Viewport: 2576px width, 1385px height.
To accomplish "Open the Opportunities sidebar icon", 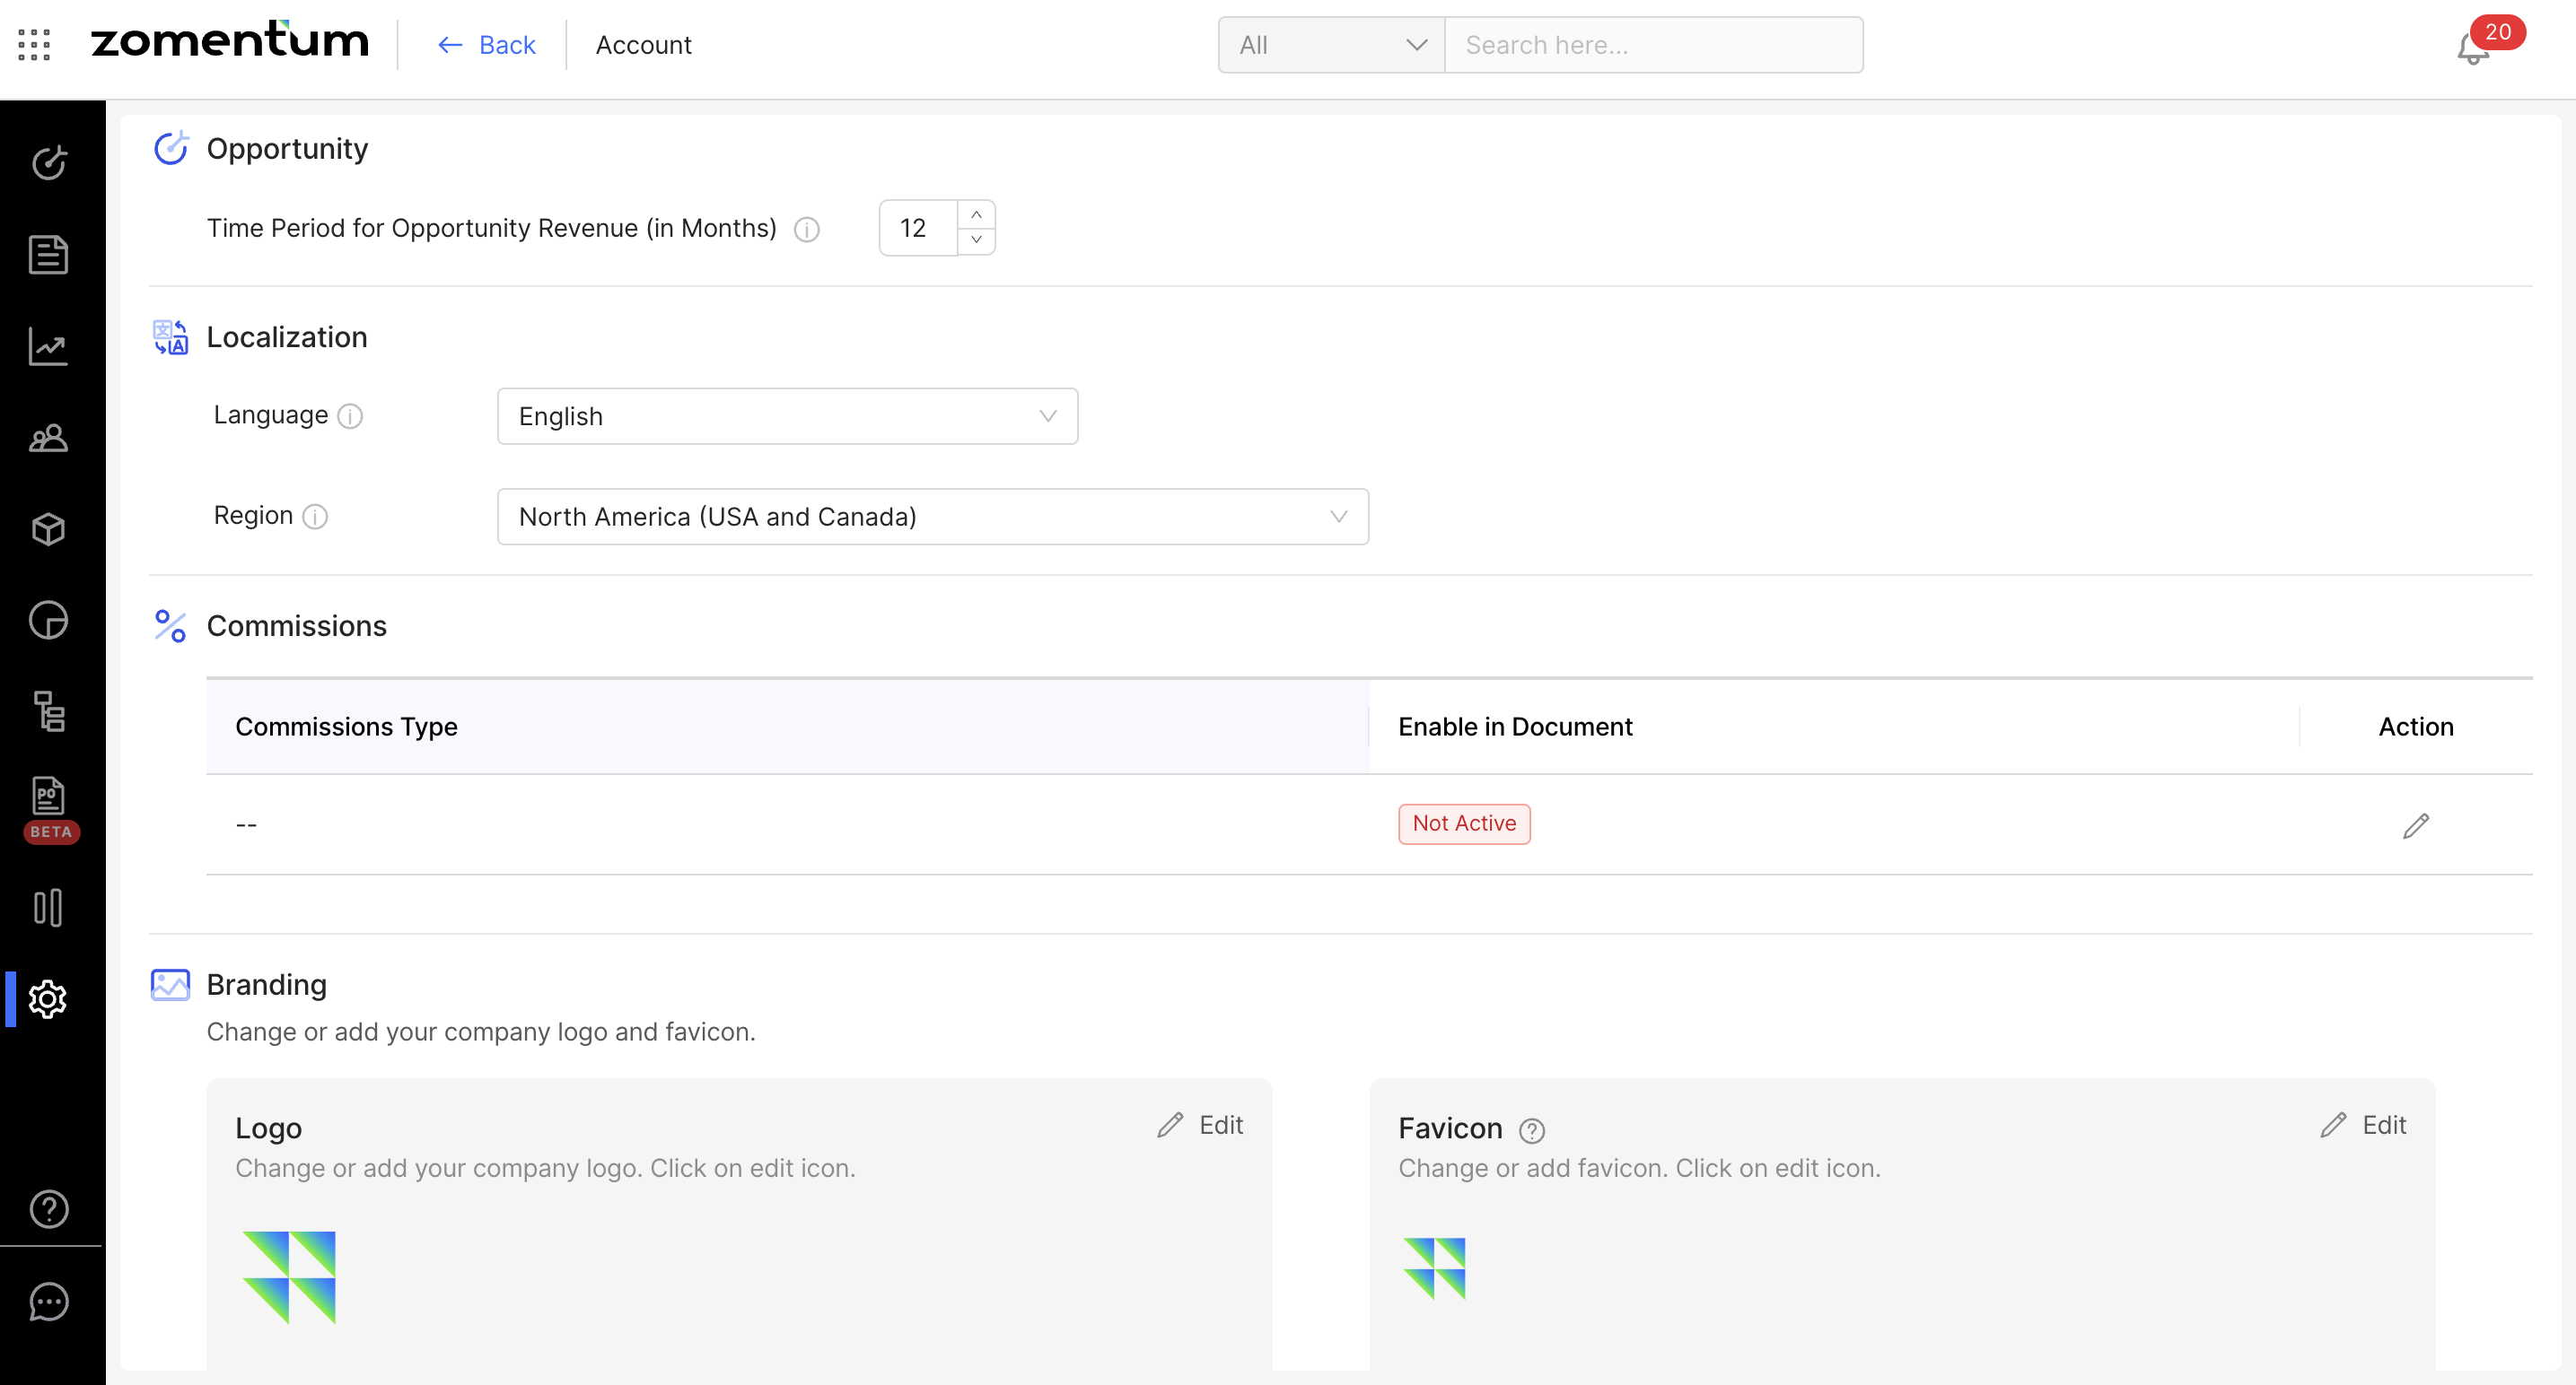I will [x=48, y=163].
